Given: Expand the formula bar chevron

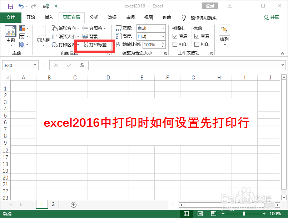Looking at the screenshot, I should tap(283, 65).
